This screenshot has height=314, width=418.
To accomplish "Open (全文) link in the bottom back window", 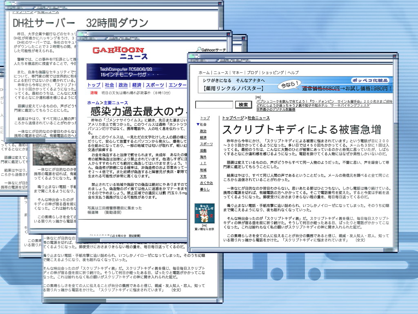I will tap(176, 290).
